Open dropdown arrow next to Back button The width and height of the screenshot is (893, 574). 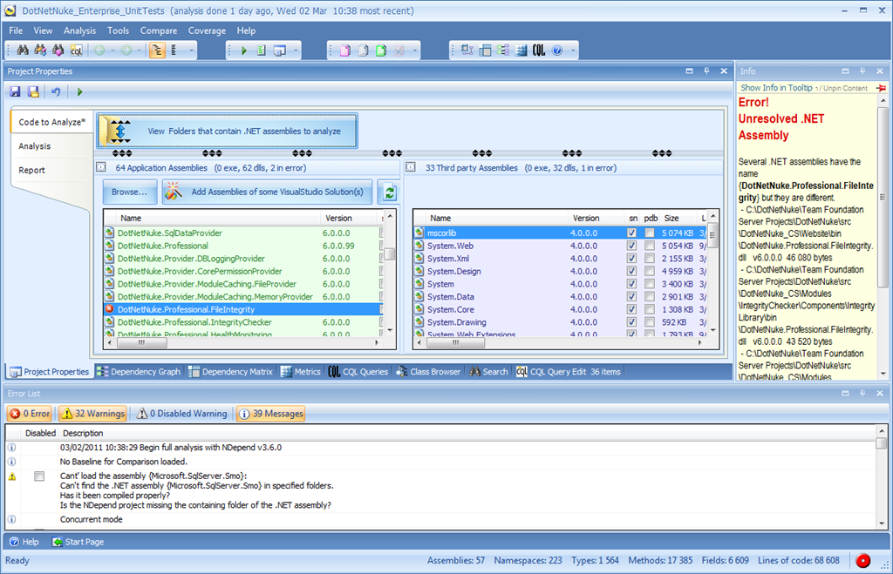coord(112,51)
